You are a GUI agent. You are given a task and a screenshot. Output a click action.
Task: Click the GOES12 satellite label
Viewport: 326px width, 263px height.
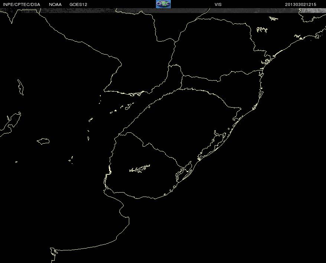tap(78, 4)
